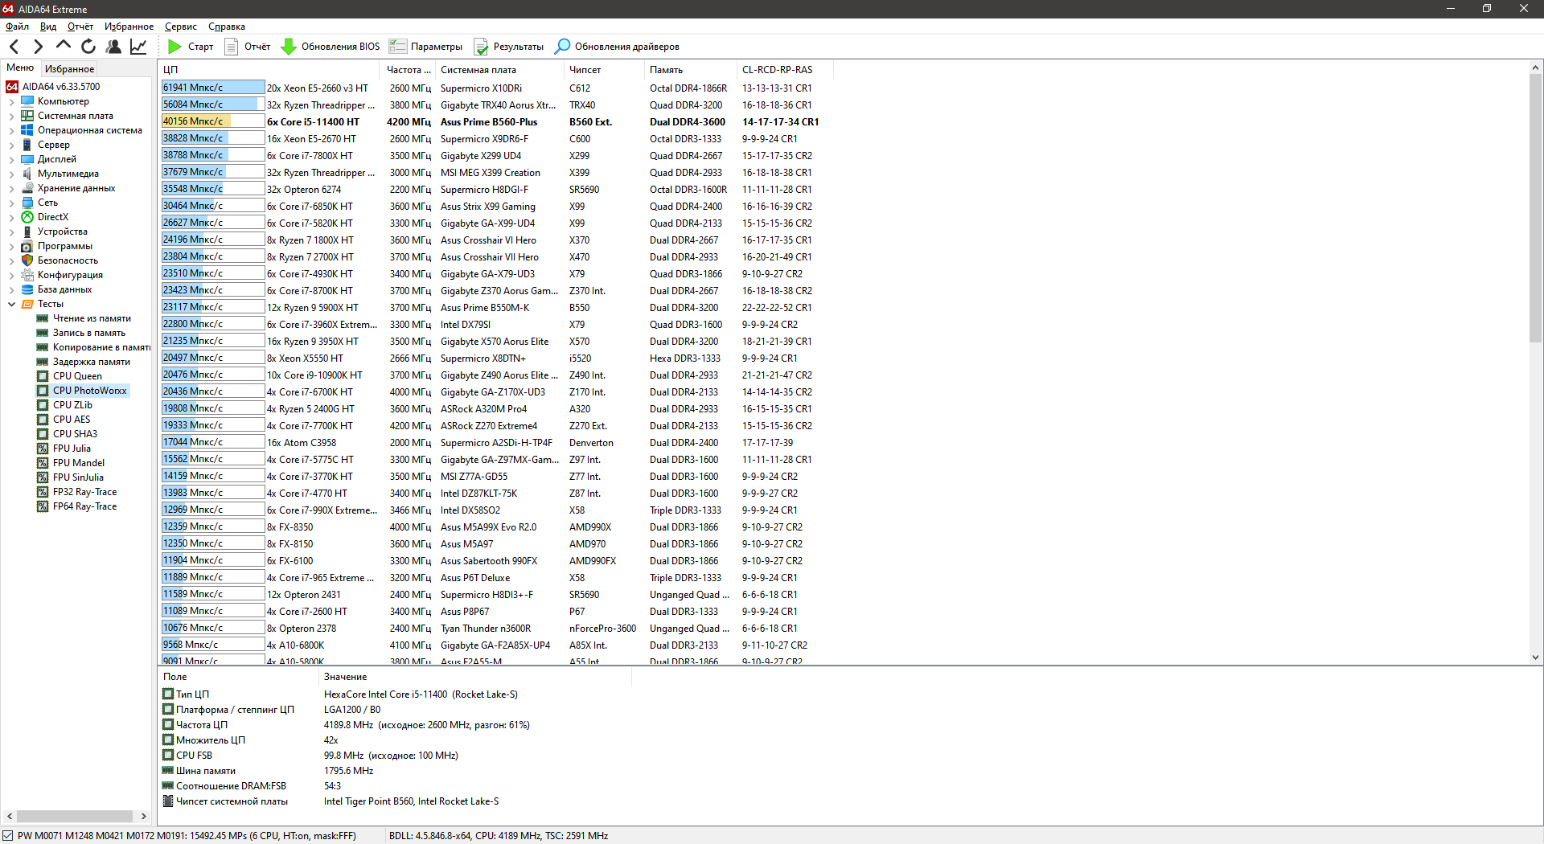Viewport: 1544px width, 844px height.
Task: Select the FP64 Ray-Trace test
Action: [x=84, y=506]
